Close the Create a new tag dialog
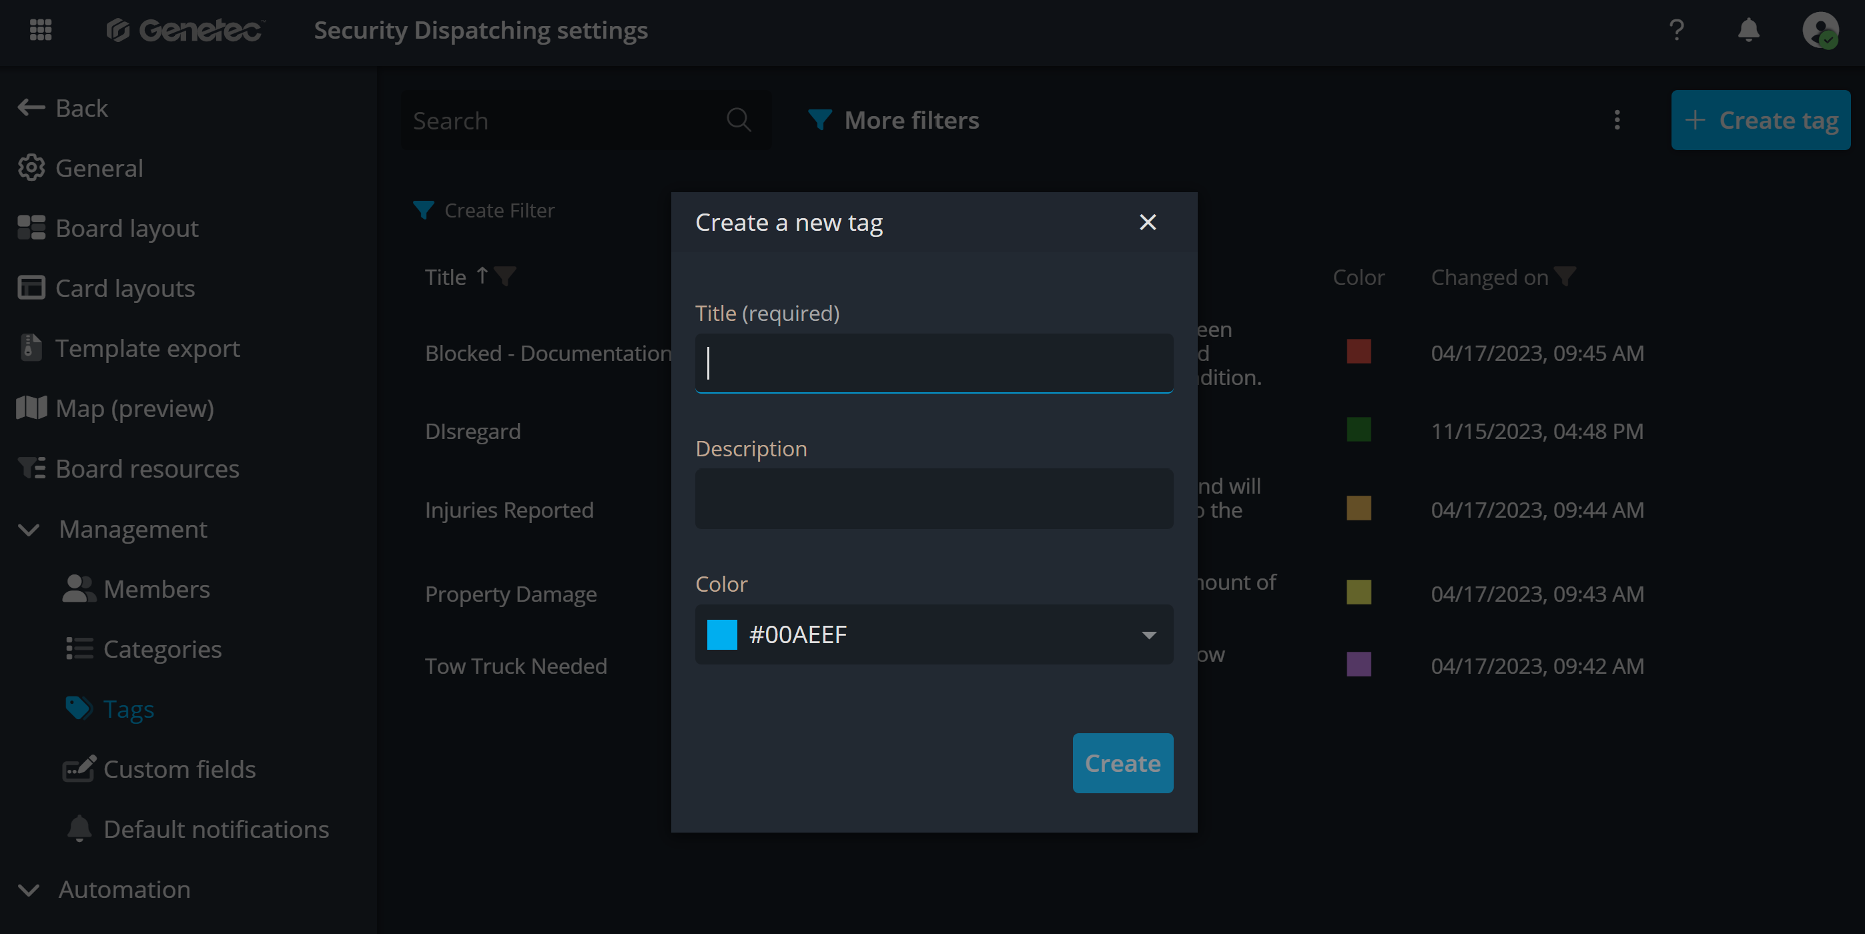Viewport: 1865px width, 934px height. pyautogui.click(x=1148, y=222)
